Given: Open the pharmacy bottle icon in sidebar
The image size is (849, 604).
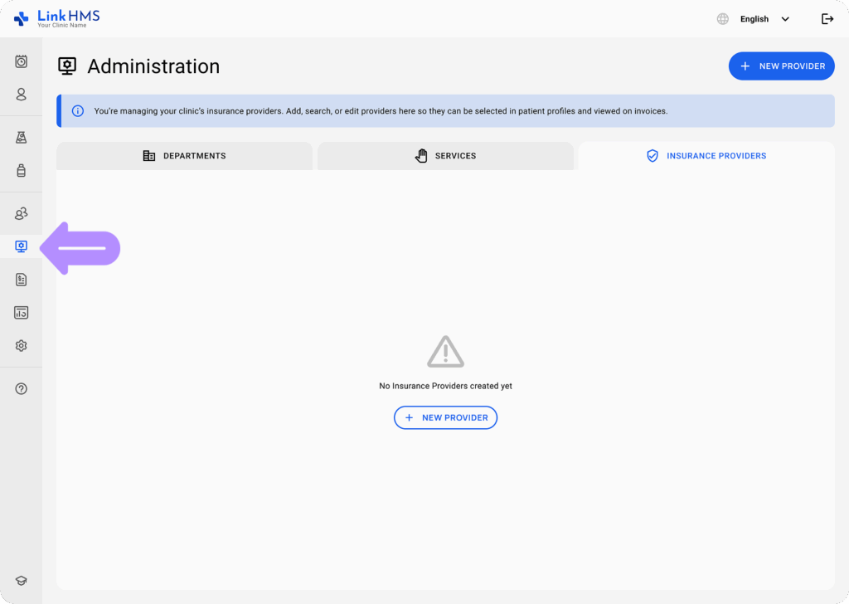Looking at the screenshot, I should point(22,171).
